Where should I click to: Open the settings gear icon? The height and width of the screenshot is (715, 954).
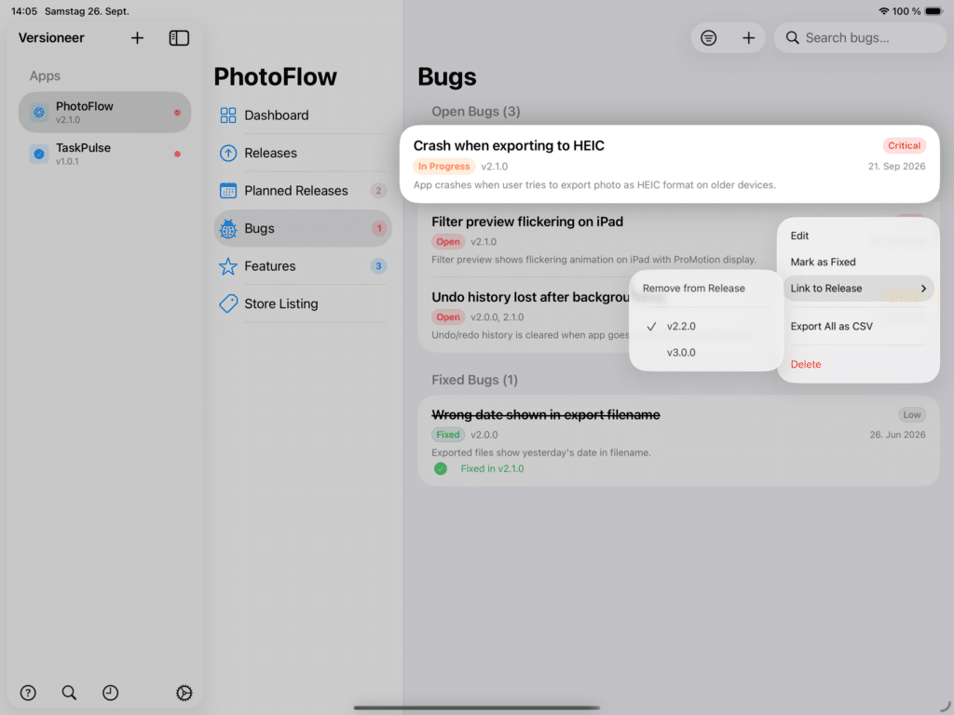point(184,693)
